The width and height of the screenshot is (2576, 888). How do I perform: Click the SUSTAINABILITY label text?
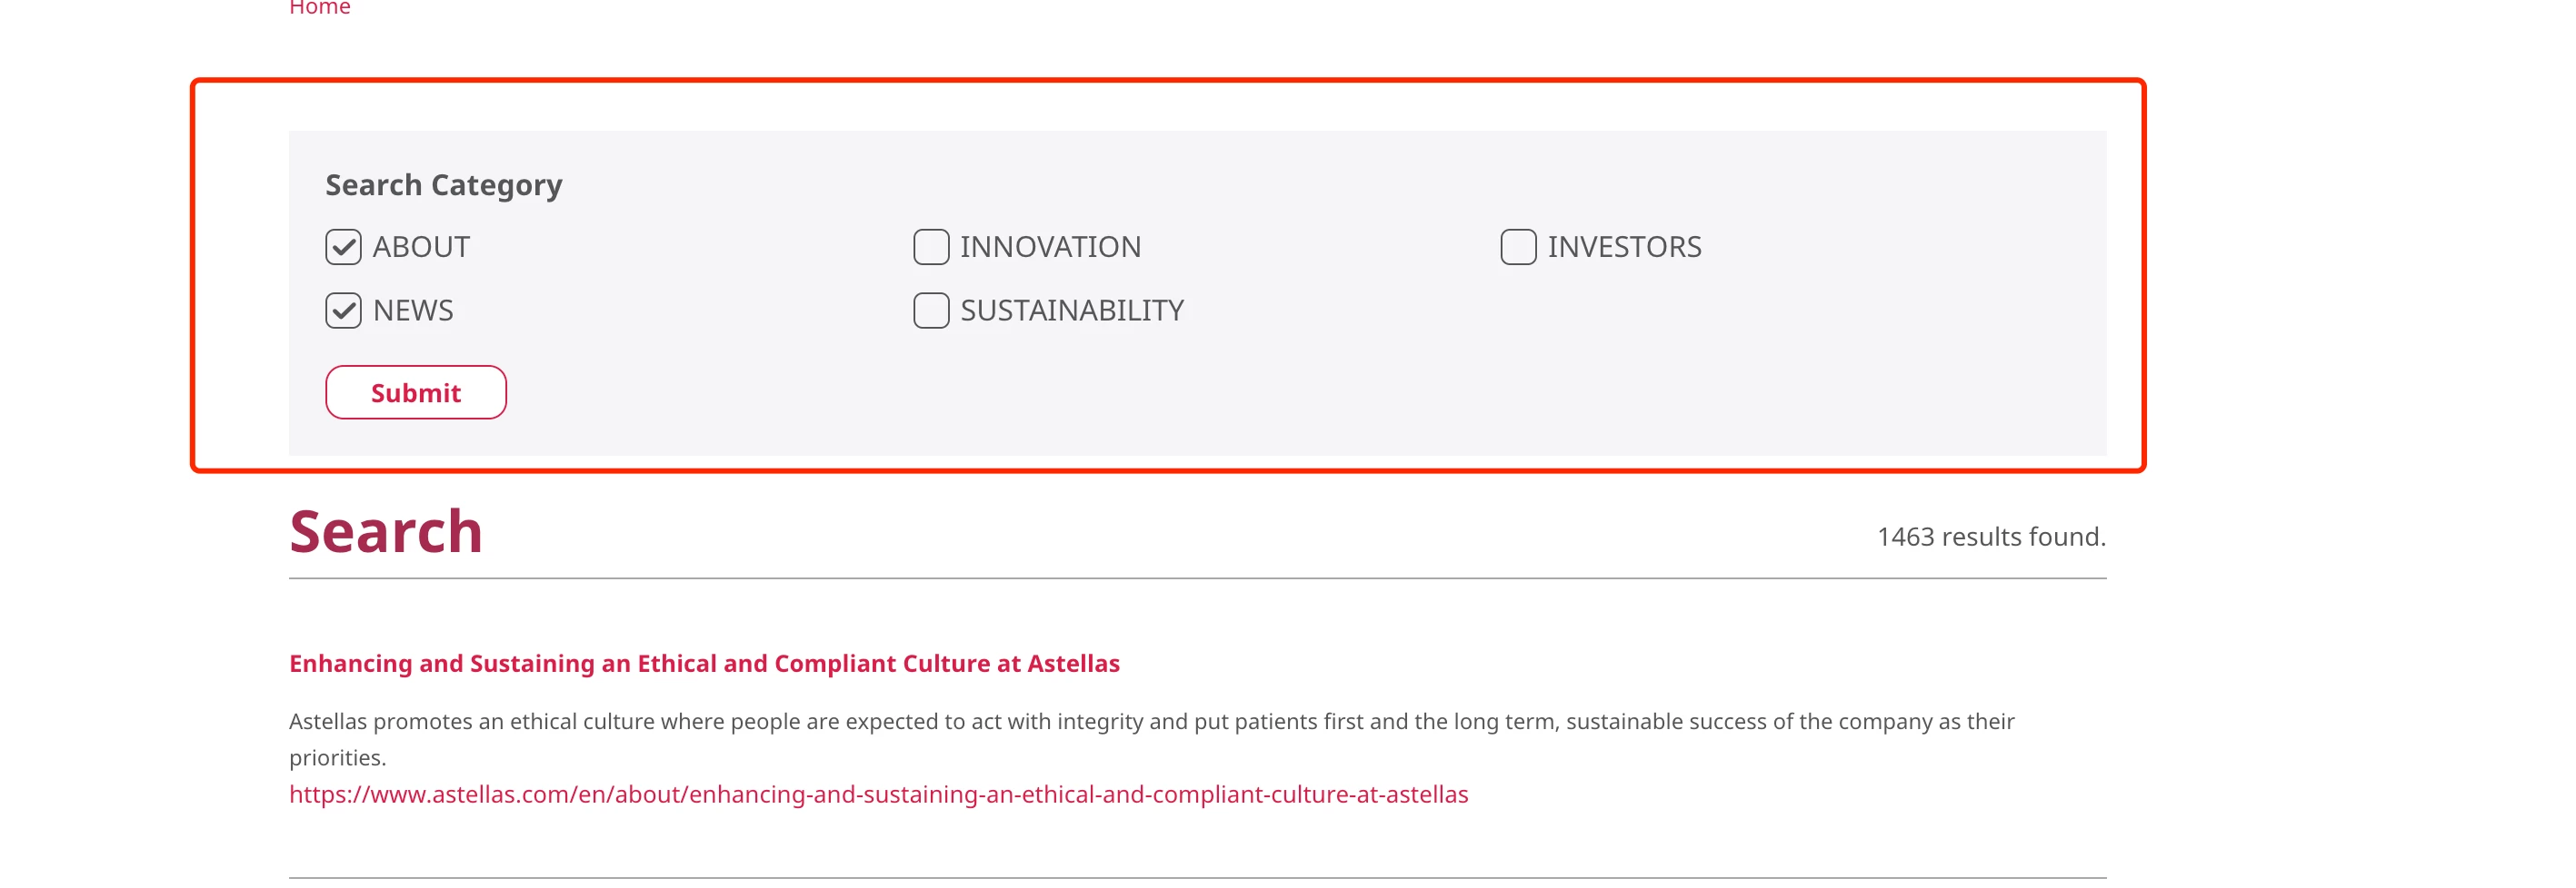pos(1071,311)
